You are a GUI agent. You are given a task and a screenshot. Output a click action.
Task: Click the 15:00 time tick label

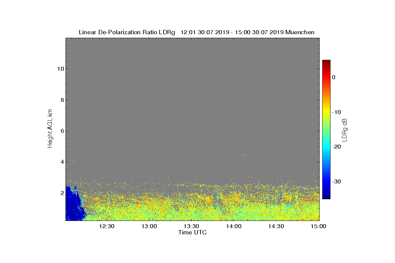(x=318, y=226)
